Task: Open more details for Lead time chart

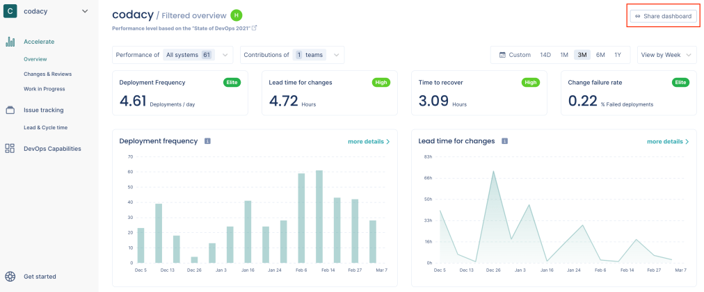Action: 668,141
